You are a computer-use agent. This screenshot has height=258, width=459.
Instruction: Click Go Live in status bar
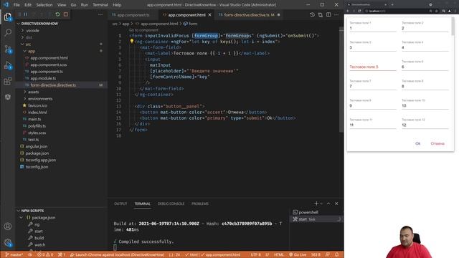click(x=298, y=255)
